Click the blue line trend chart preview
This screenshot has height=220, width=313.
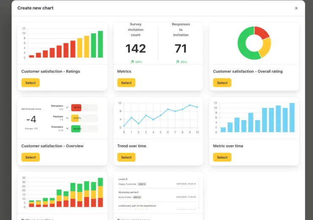(159, 118)
